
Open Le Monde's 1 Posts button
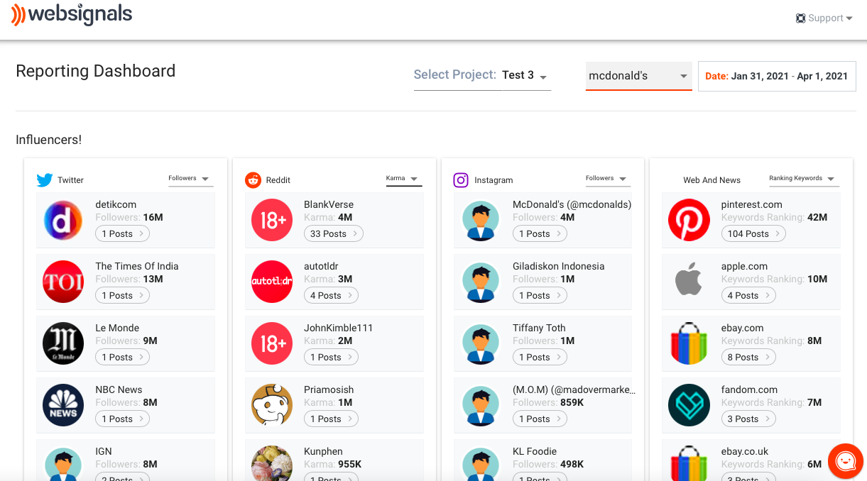point(122,357)
